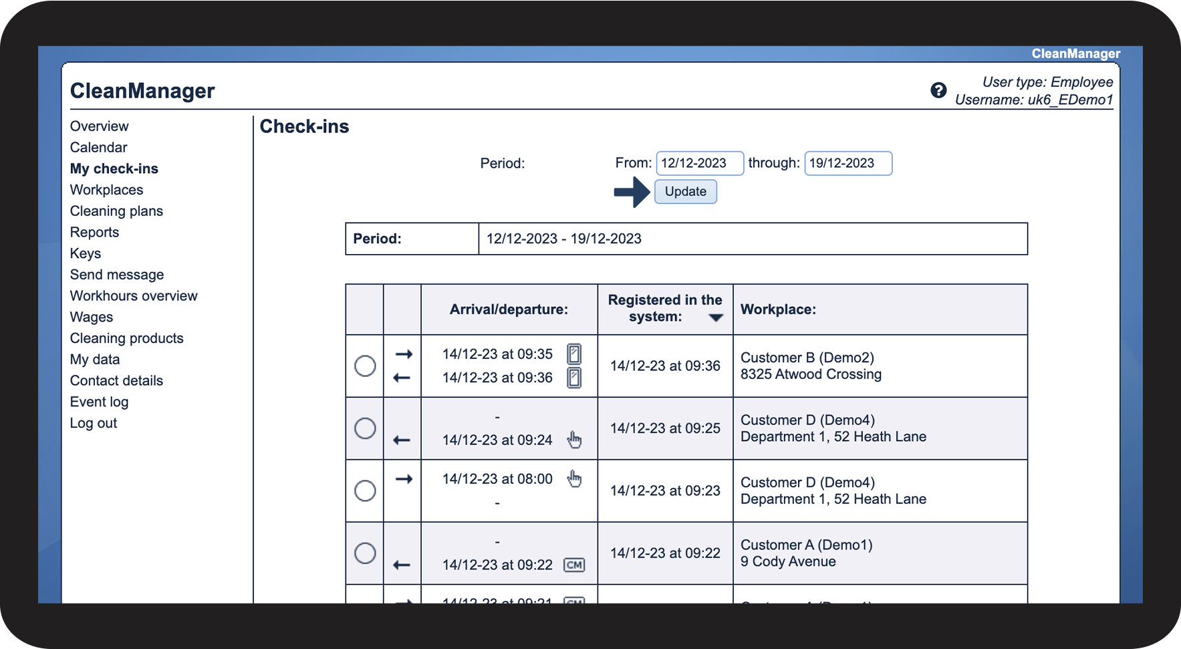Image resolution: width=1181 pixels, height=649 pixels.
Task: Click the hand icon beside 09:24 departure
Action: point(574,440)
